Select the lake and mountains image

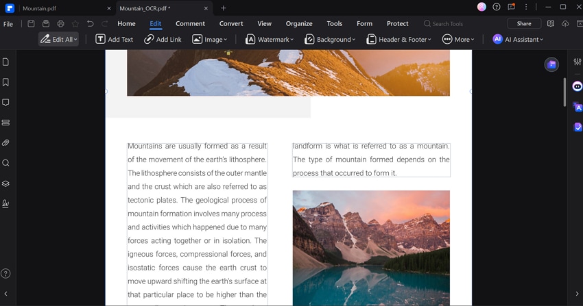point(371,248)
